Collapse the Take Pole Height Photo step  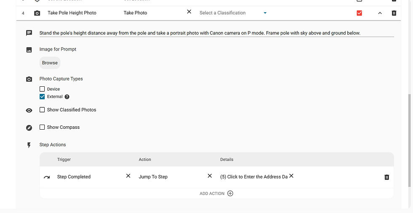[x=380, y=13]
